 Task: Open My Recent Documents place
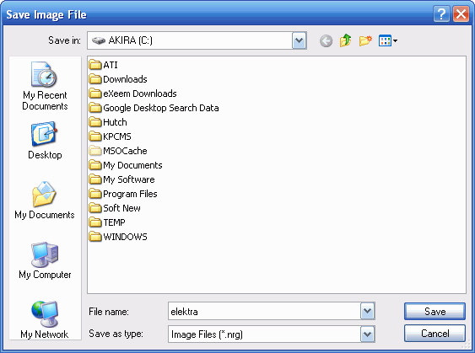tap(45, 87)
